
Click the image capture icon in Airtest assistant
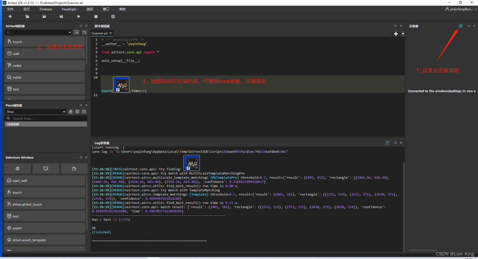click(x=77, y=32)
